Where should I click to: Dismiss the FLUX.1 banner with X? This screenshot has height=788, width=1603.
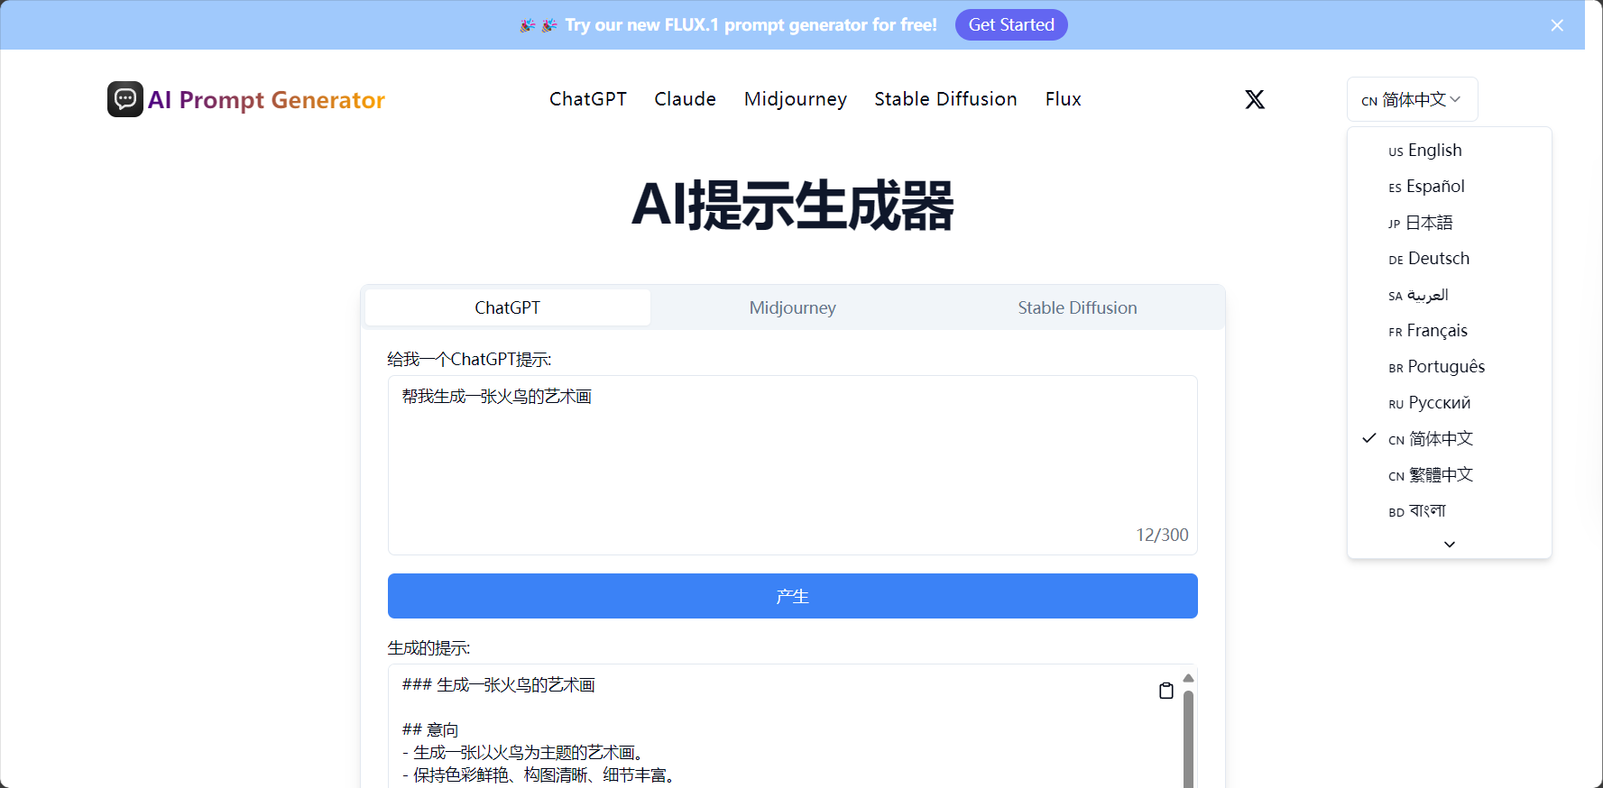[1557, 25]
